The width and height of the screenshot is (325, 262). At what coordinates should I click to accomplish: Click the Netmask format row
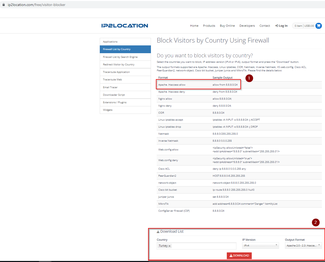click(x=239, y=134)
